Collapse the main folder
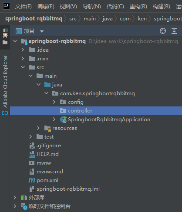This screenshot has width=182, height=212. [x=31, y=76]
